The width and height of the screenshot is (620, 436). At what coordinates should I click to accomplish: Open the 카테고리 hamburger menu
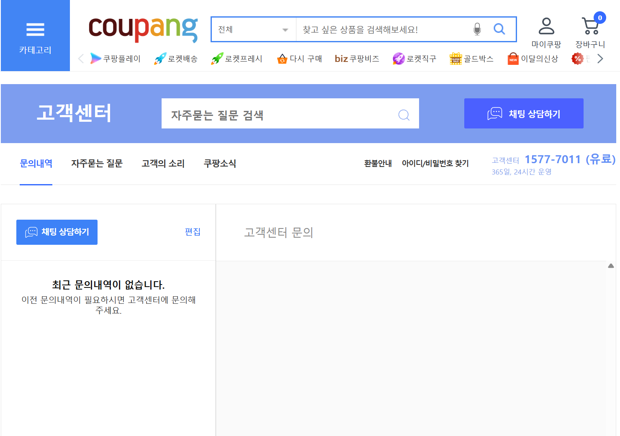coord(35,36)
